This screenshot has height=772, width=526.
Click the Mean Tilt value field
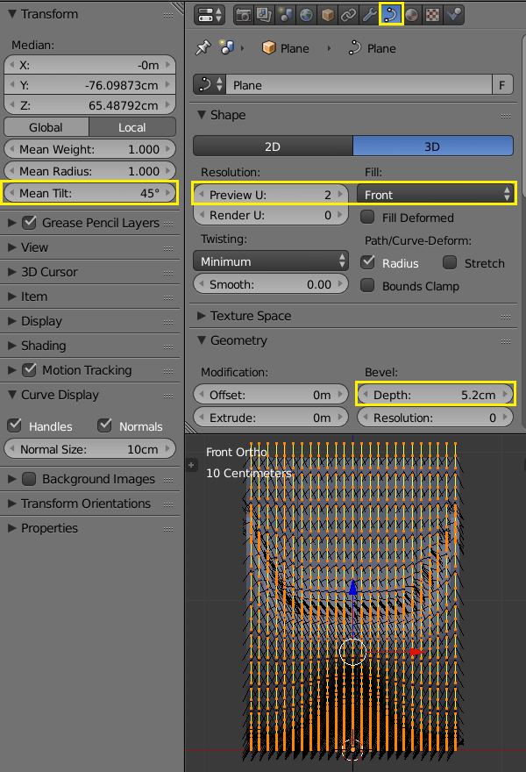click(x=90, y=193)
